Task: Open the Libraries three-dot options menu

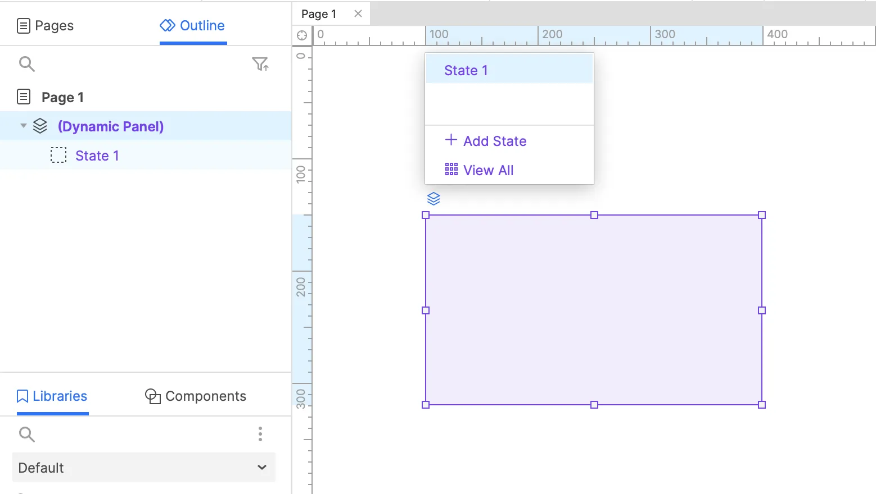Action: (260, 434)
